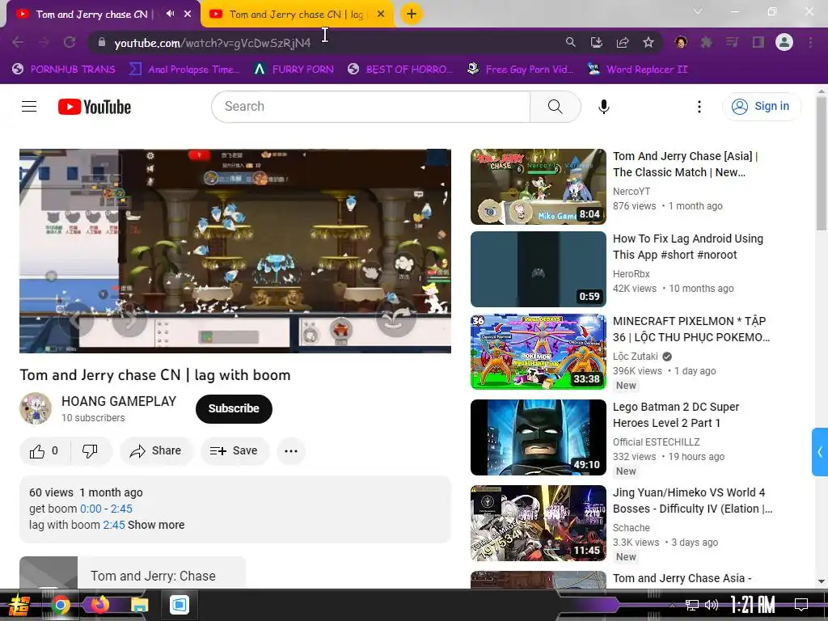Screen dimensions: 828x621
Task: Open the extensions puzzle icon
Action: click(707, 42)
